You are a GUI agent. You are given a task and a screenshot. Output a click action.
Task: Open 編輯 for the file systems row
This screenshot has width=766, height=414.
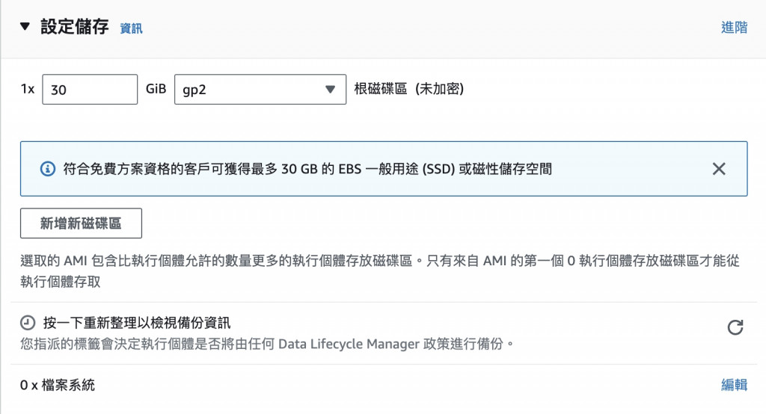(x=734, y=385)
